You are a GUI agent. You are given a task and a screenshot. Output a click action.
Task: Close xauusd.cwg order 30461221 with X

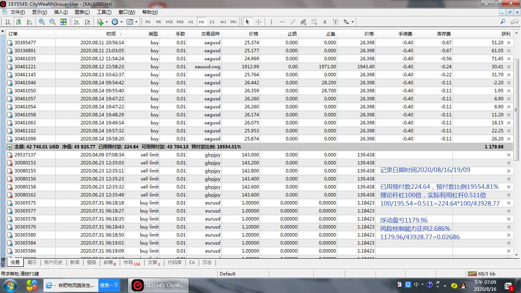(x=508, y=67)
